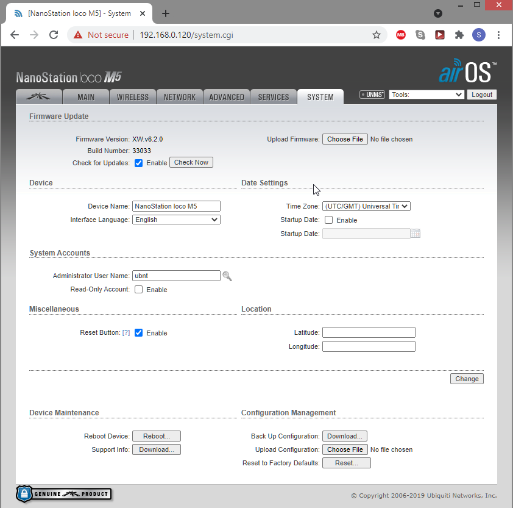Select the SERVICES tab

(x=274, y=97)
